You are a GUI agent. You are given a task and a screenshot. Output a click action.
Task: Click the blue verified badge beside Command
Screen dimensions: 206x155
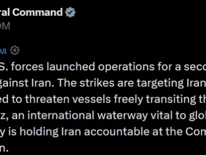click(70, 12)
